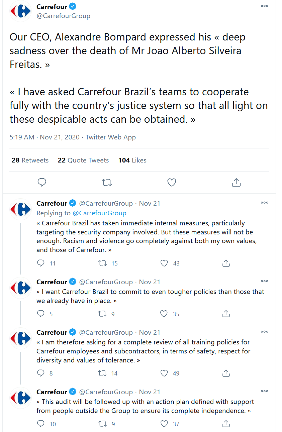Like the main Carrefour tweet

(x=172, y=182)
